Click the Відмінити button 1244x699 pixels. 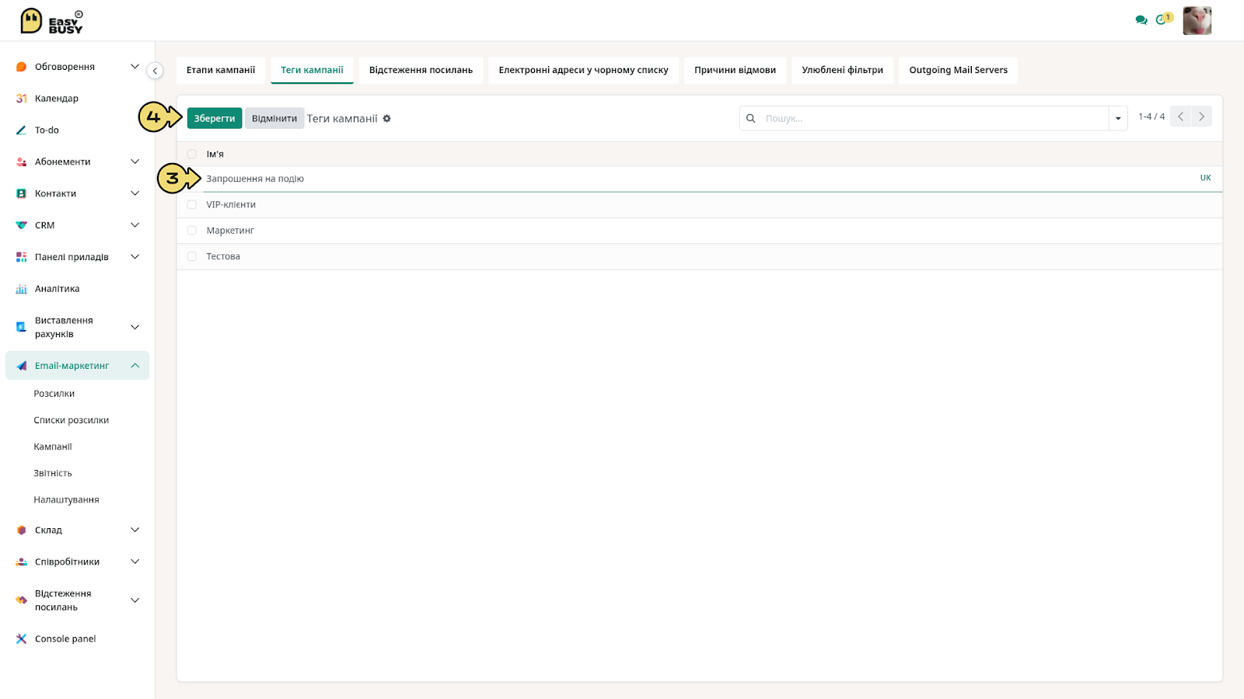274,118
